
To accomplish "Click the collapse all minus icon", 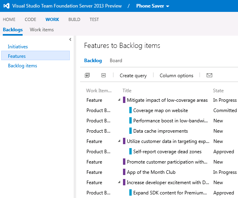I will (x=104, y=75).
